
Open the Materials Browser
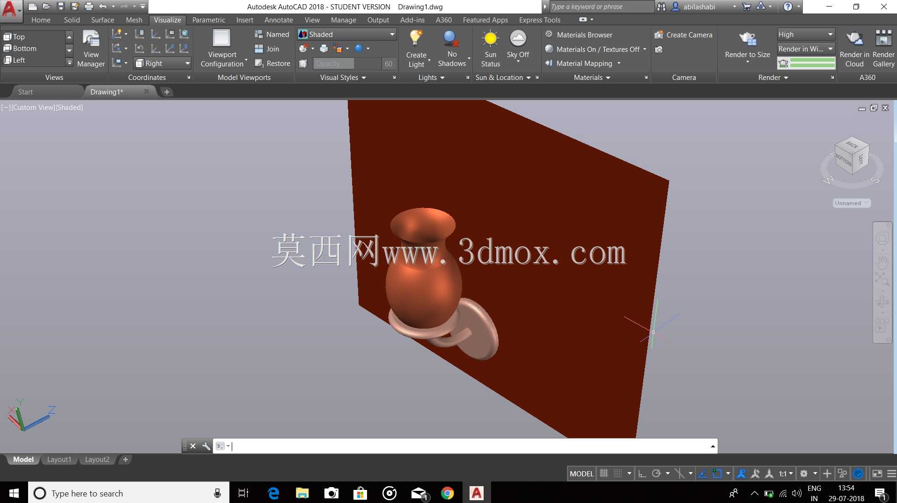point(579,35)
